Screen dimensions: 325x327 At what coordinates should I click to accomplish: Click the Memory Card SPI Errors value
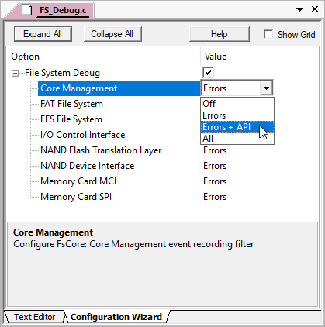(215, 197)
